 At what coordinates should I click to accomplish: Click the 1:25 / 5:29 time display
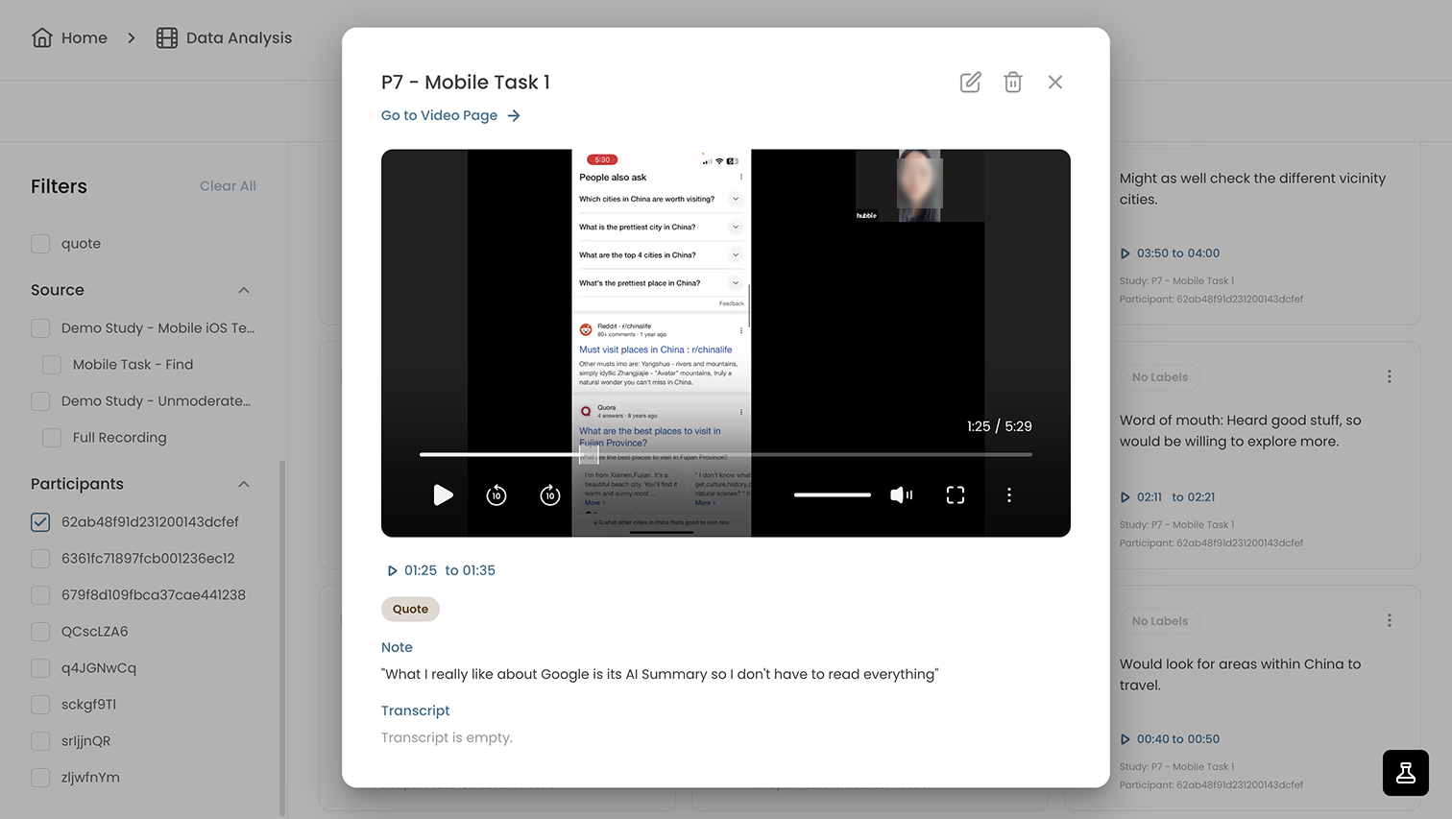tap(999, 426)
